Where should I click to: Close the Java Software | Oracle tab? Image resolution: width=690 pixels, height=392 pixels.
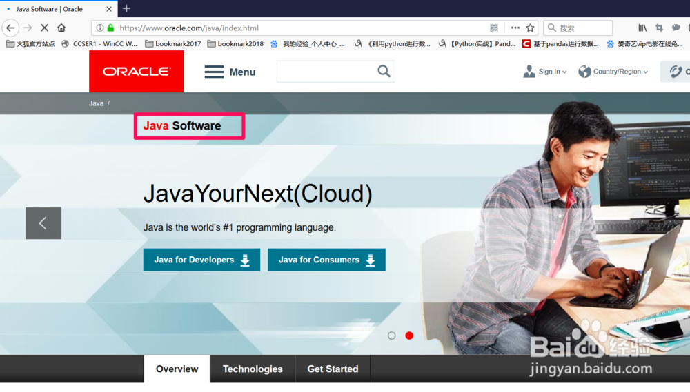(109, 9)
